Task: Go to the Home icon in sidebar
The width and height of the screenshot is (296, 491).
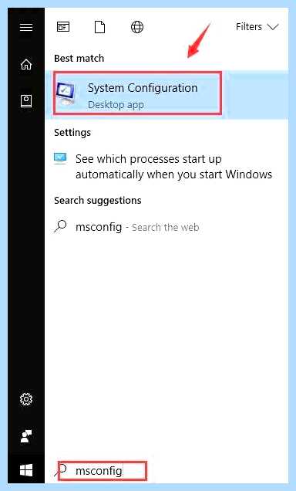Action: pos(26,64)
